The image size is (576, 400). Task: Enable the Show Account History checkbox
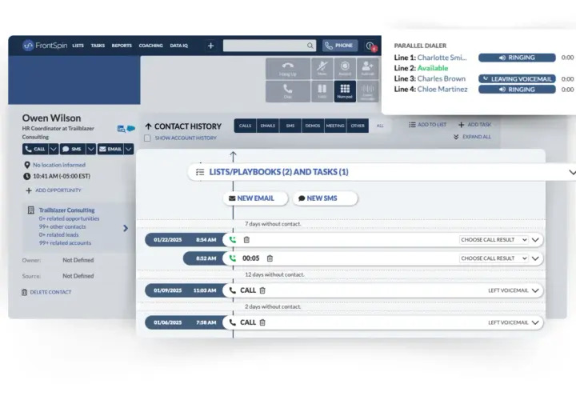(147, 138)
